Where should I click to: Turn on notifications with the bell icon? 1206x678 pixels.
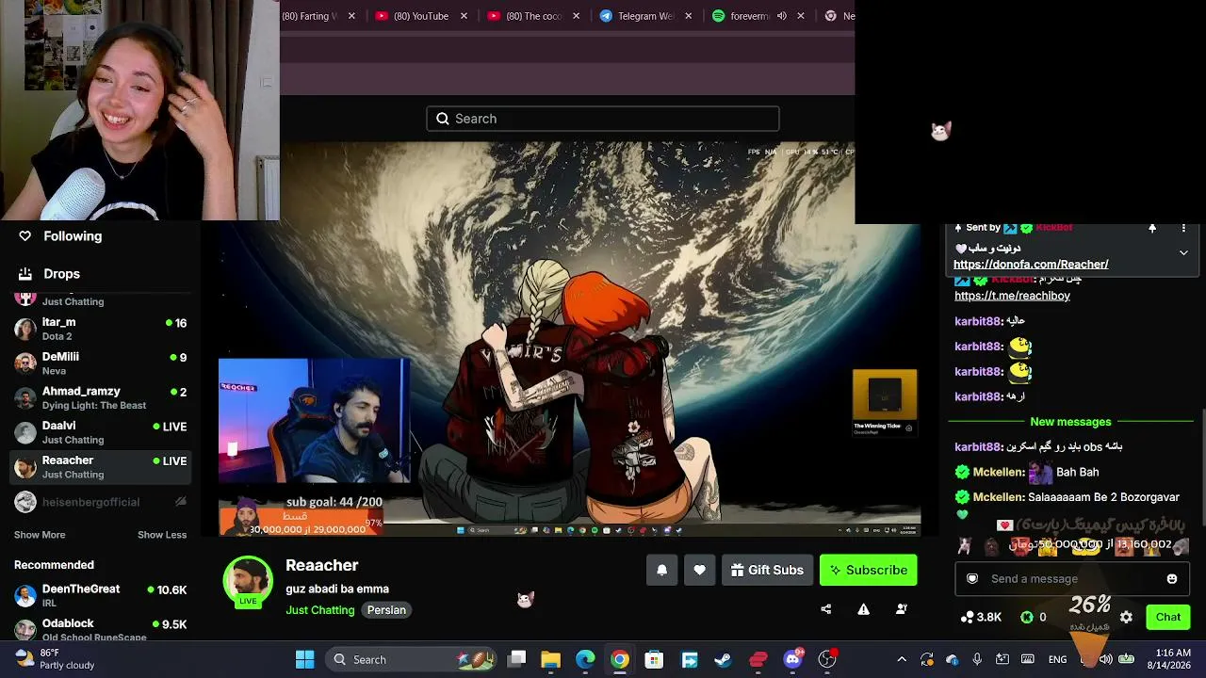point(661,570)
